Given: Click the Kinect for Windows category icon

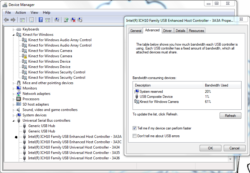Looking at the screenshot, I should (x=19, y=35).
